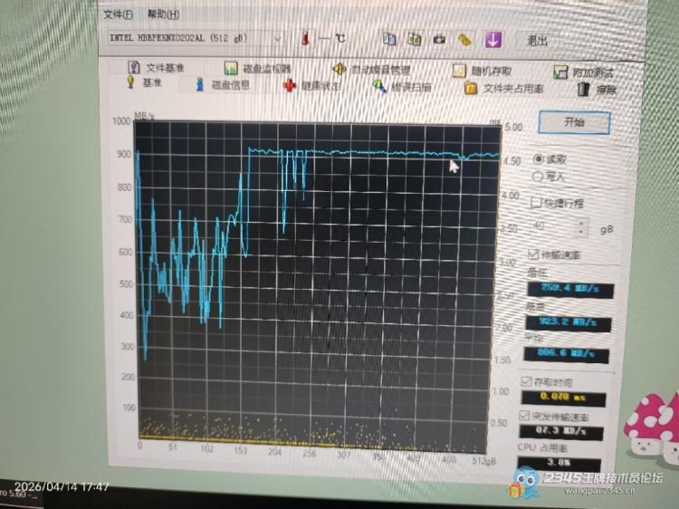
Task: Open the 文件(F) menu
Action: pos(118,14)
